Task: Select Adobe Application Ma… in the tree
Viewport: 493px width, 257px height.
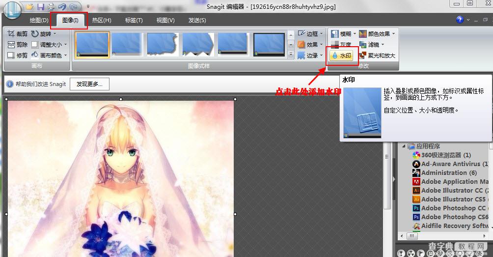Action: click(x=450, y=181)
